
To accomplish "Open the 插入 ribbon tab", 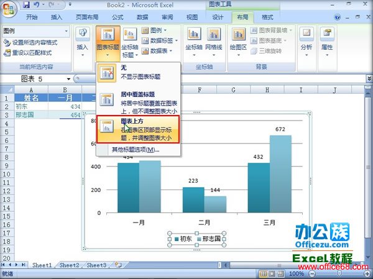I will tap(56, 17).
